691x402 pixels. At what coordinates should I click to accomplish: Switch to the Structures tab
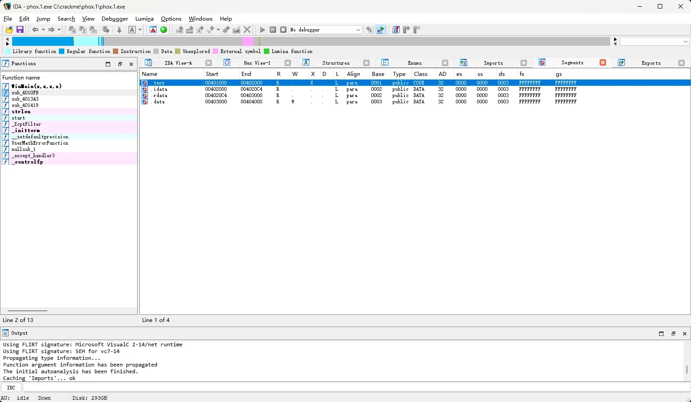pos(336,63)
